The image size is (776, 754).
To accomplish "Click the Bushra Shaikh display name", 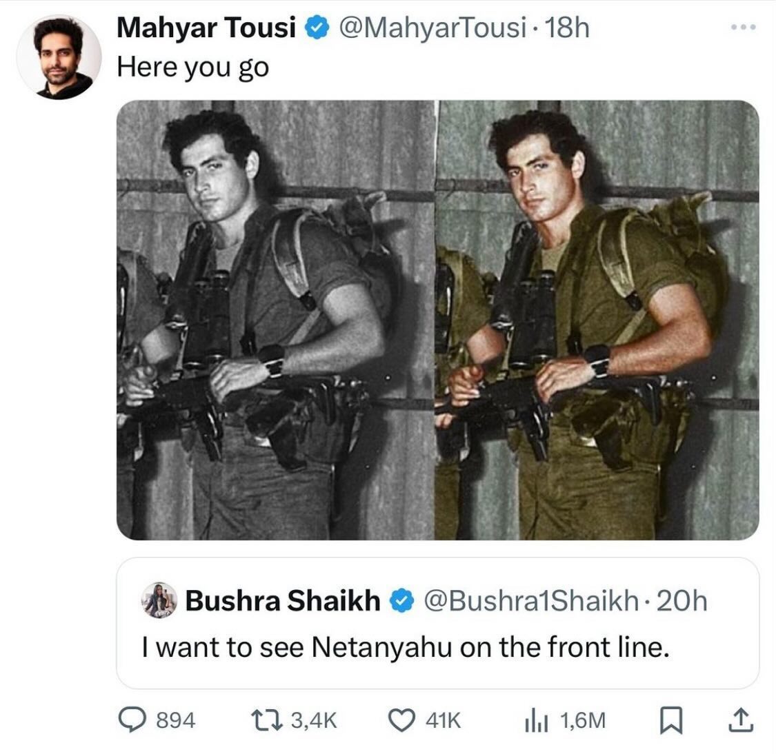I will (283, 601).
